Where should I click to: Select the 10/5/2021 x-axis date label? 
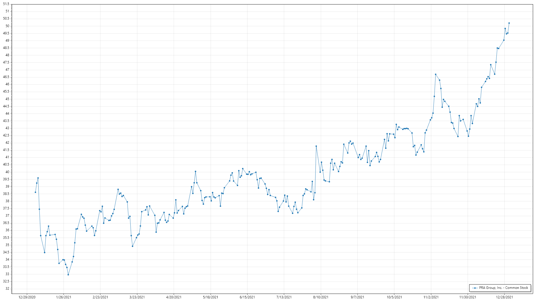(x=394, y=297)
